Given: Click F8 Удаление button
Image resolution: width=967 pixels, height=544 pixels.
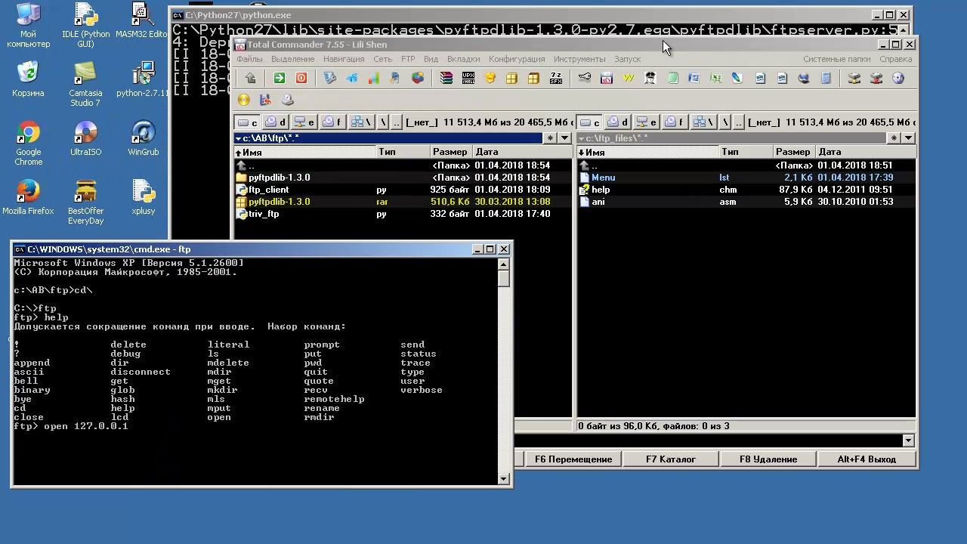Looking at the screenshot, I should pos(768,459).
